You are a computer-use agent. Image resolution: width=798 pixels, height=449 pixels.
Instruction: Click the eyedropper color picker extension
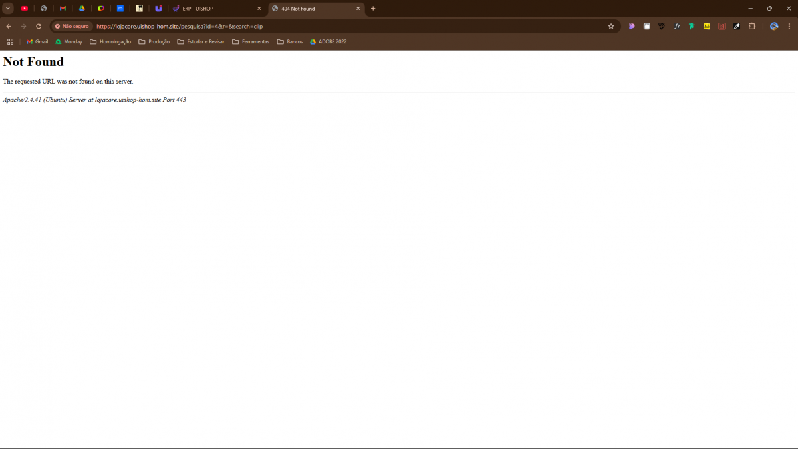point(737,26)
